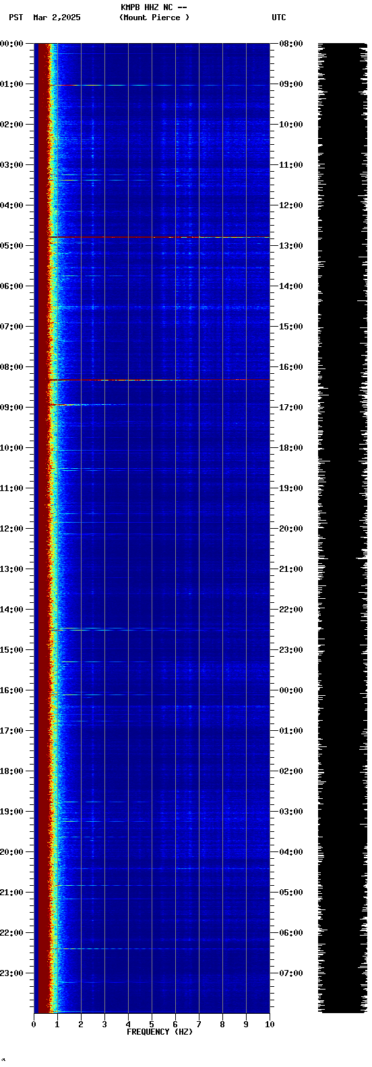This screenshot has height=1067, width=372.
Task: Click the PST '00:00' time label
Action: point(11,44)
